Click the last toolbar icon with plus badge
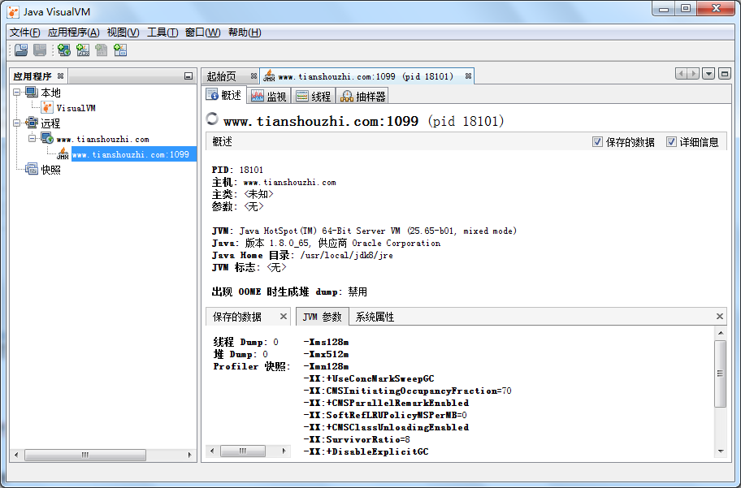The height and width of the screenshot is (488, 741). (120, 50)
